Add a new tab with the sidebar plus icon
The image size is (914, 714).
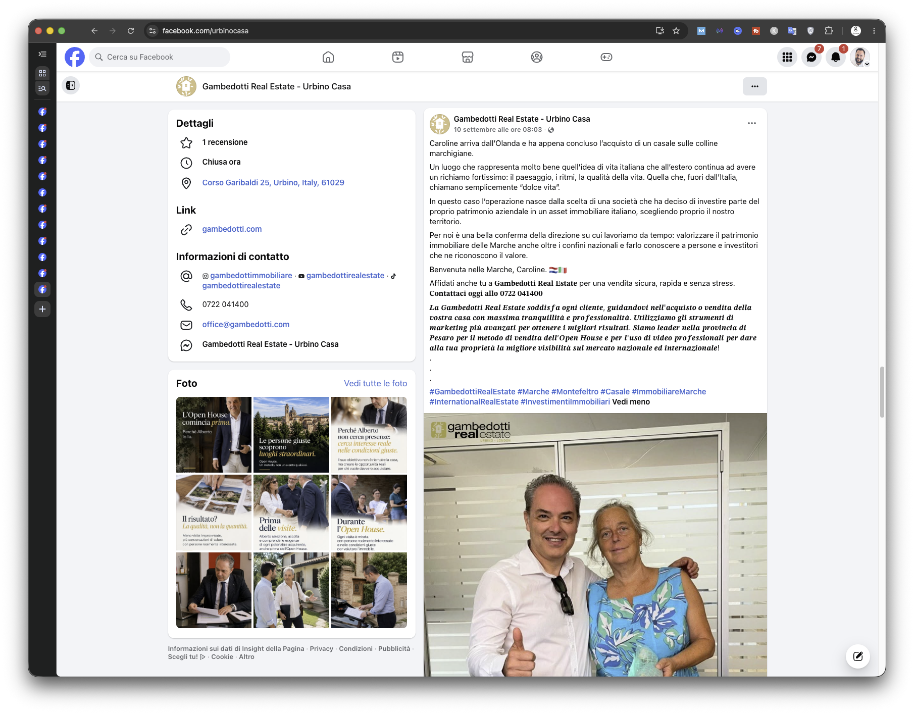[x=42, y=309]
